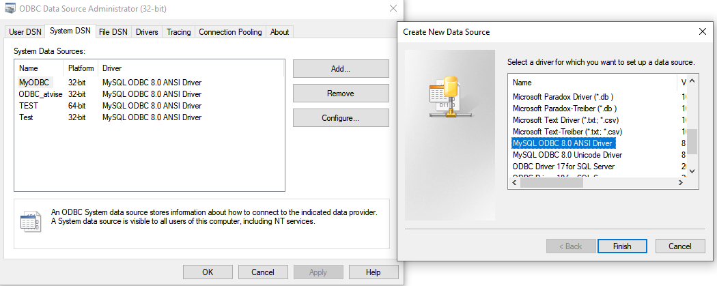Screen dimensions: 717x286
Task: Select MySQL ODBC 8.0 Unicode Driver
Action: (x=567, y=155)
